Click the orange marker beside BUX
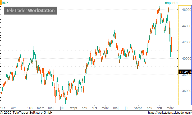The image size is (192, 115). (1, 3)
